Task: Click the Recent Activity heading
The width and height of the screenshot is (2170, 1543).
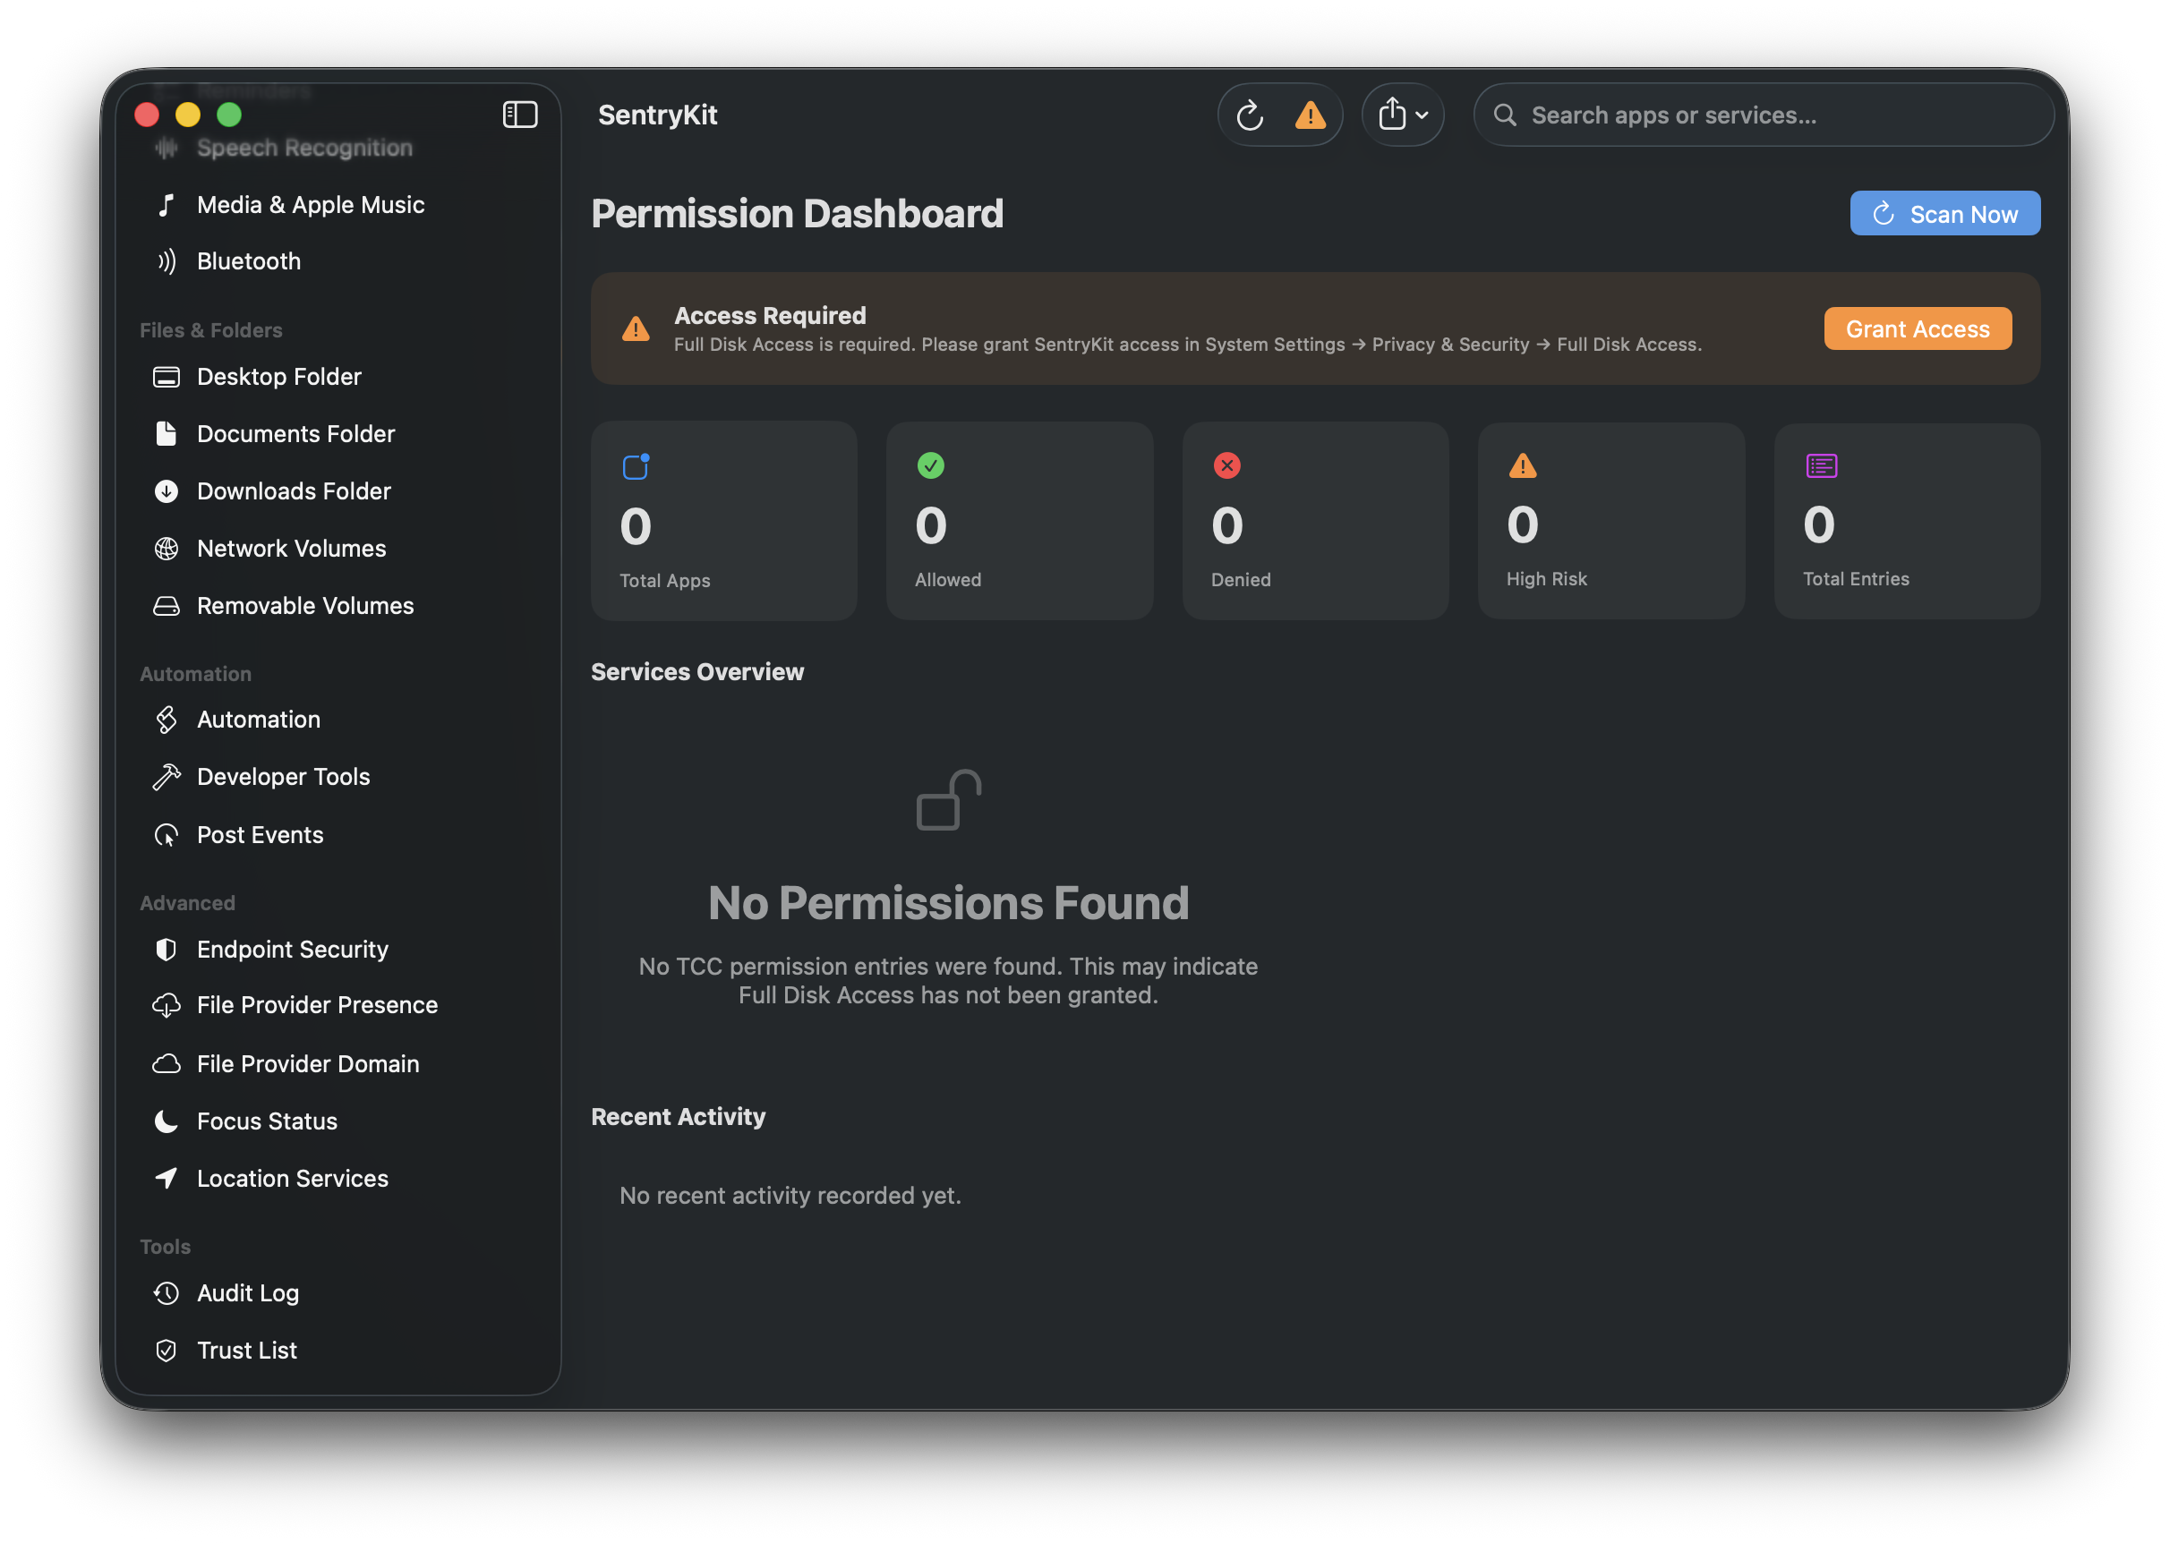Action: pos(679,1116)
